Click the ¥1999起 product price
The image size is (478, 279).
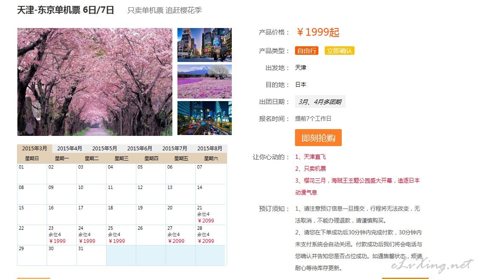(318, 32)
